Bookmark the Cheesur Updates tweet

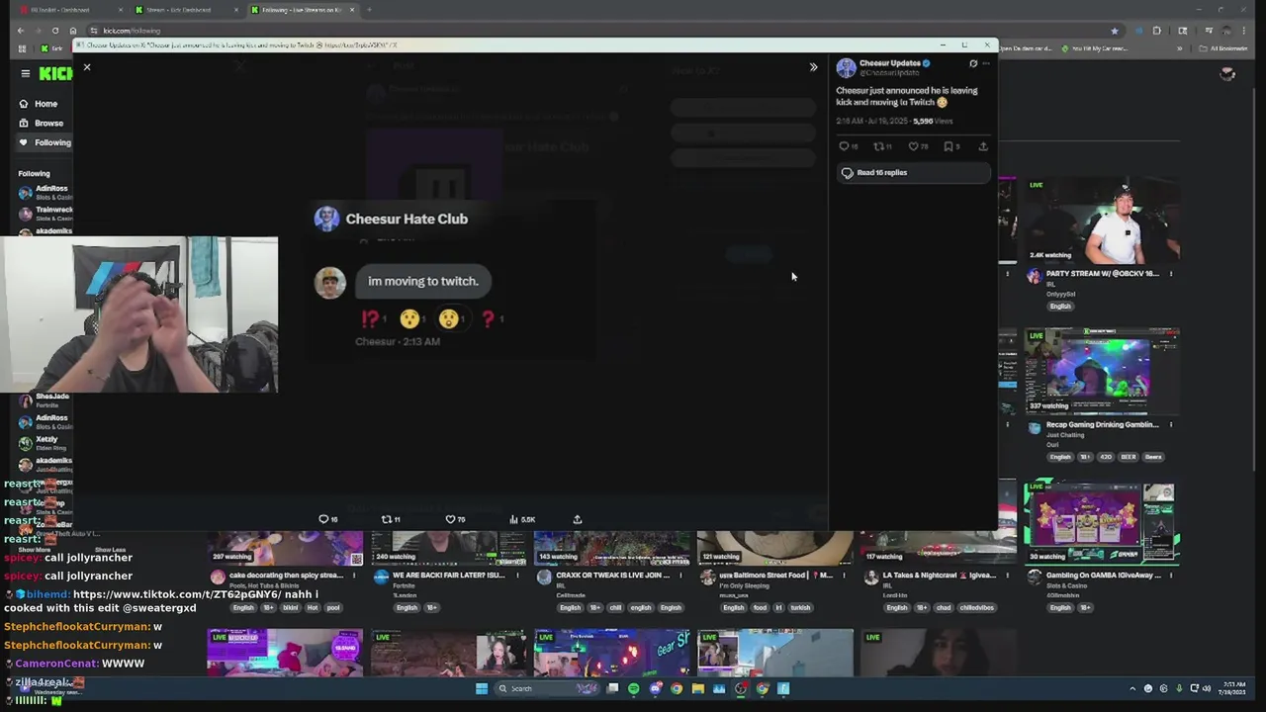click(x=948, y=146)
